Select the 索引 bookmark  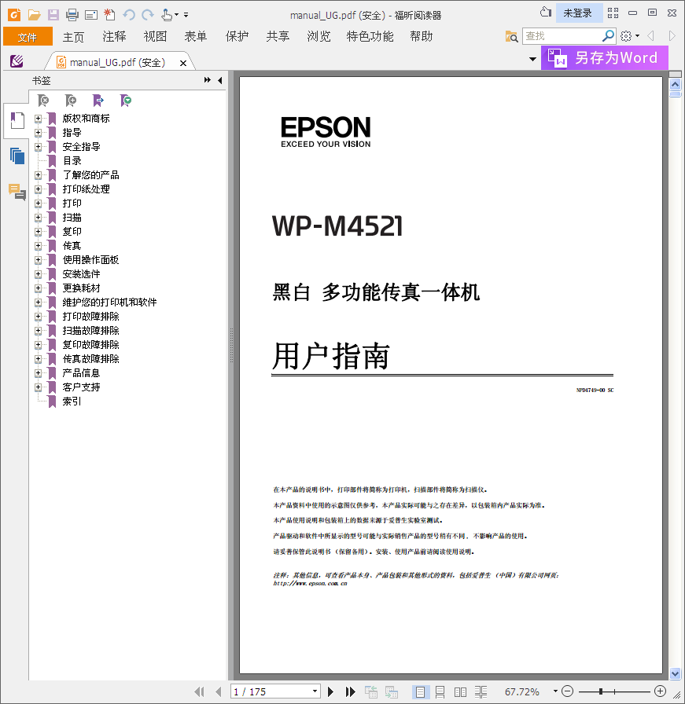click(72, 401)
